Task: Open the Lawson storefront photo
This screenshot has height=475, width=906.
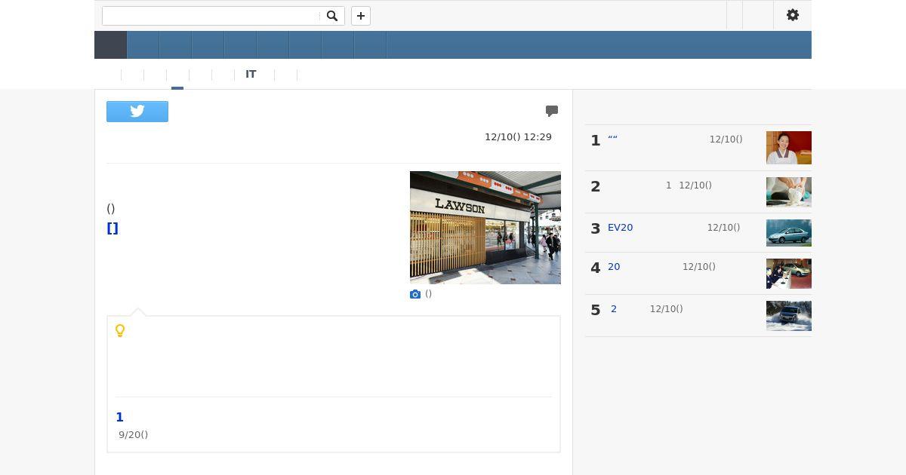Action: pos(485,228)
